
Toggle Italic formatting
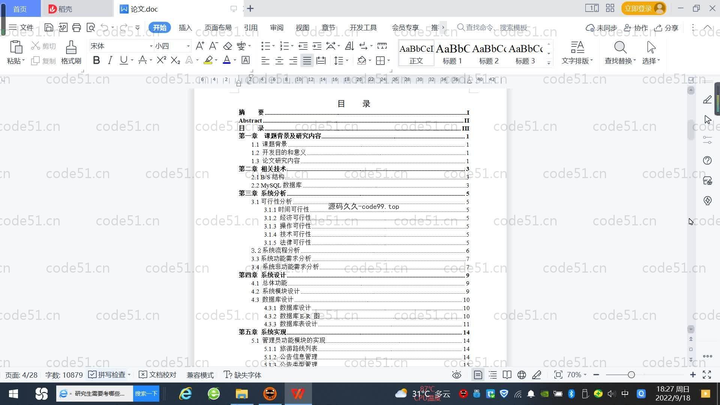tap(110, 60)
